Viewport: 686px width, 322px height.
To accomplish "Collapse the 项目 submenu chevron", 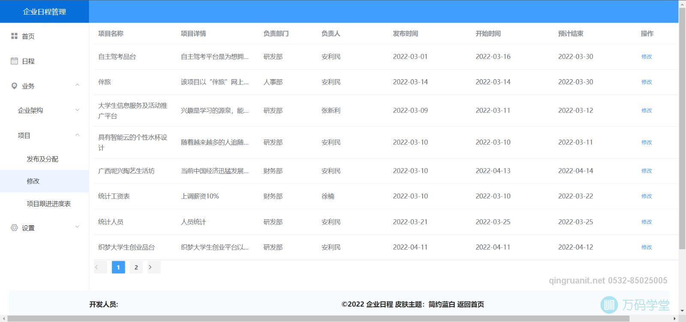I will pos(77,135).
